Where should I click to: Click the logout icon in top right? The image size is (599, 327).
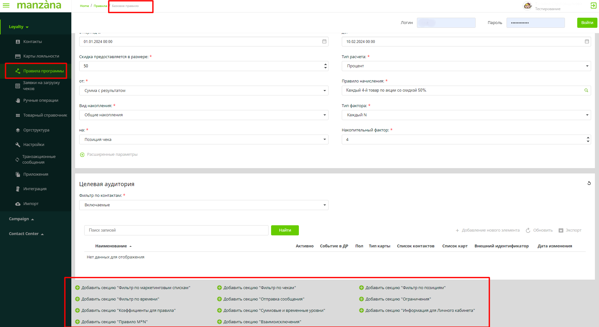(593, 5)
